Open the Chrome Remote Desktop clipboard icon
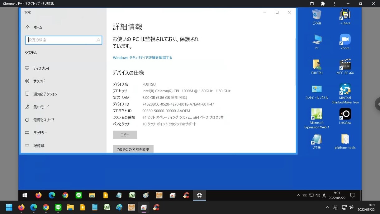 click(x=312, y=3)
